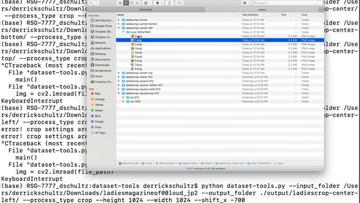Select the Purple tag

[x=97, y=122]
